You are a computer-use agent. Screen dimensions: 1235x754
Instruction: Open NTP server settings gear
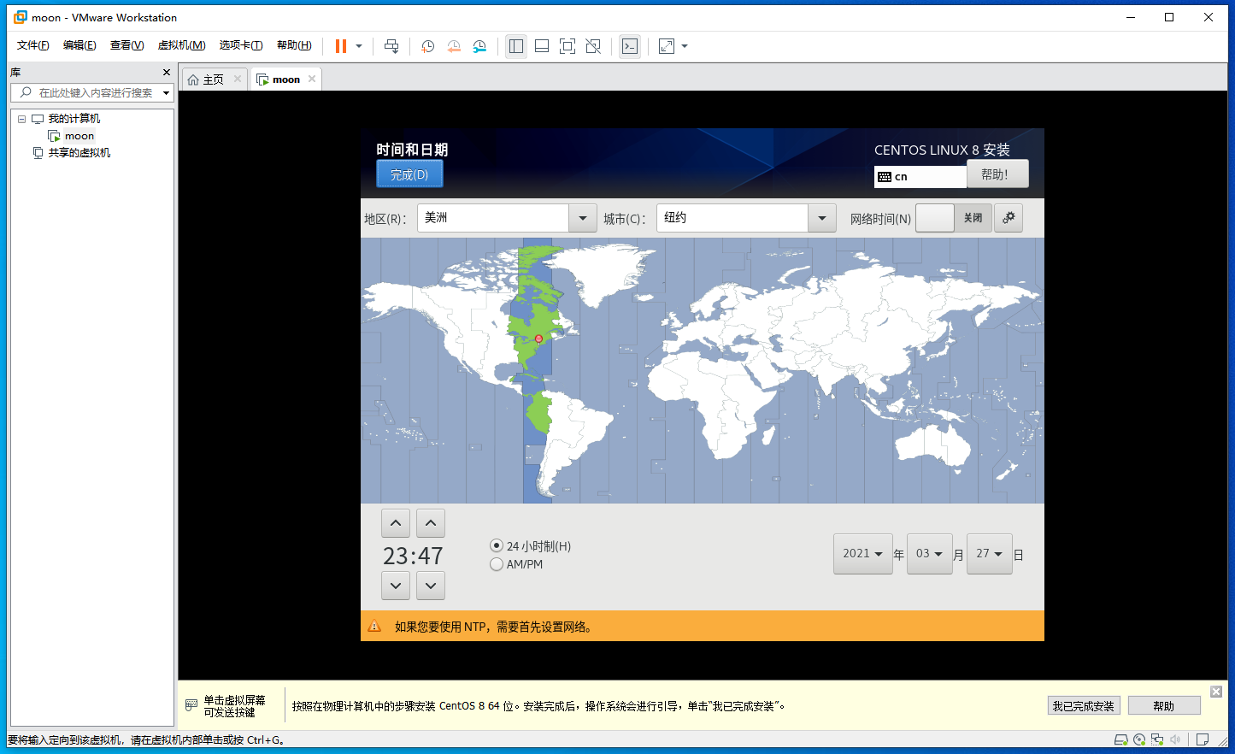[x=1009, y=218]
